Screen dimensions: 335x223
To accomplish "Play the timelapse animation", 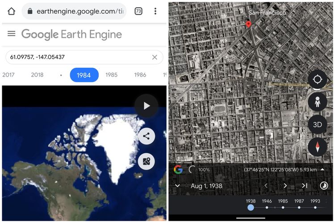I will coord(147,106).
